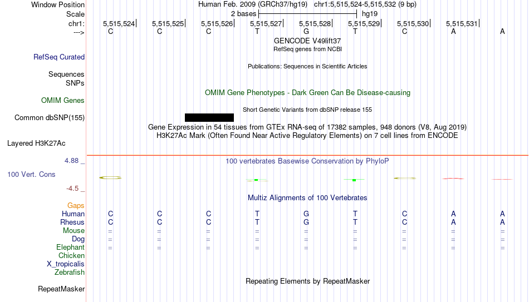Click the 'Human Feb. 2009 (GRCh37/hg19)' assembly text

tap(253, 4)
